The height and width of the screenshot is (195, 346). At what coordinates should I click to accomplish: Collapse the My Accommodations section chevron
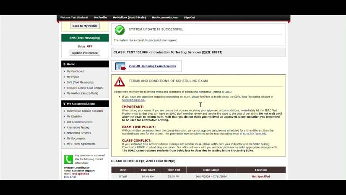tap(64, 104)
